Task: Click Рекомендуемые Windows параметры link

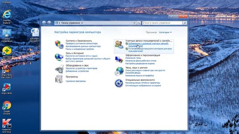Action: (x=143, y=83)
